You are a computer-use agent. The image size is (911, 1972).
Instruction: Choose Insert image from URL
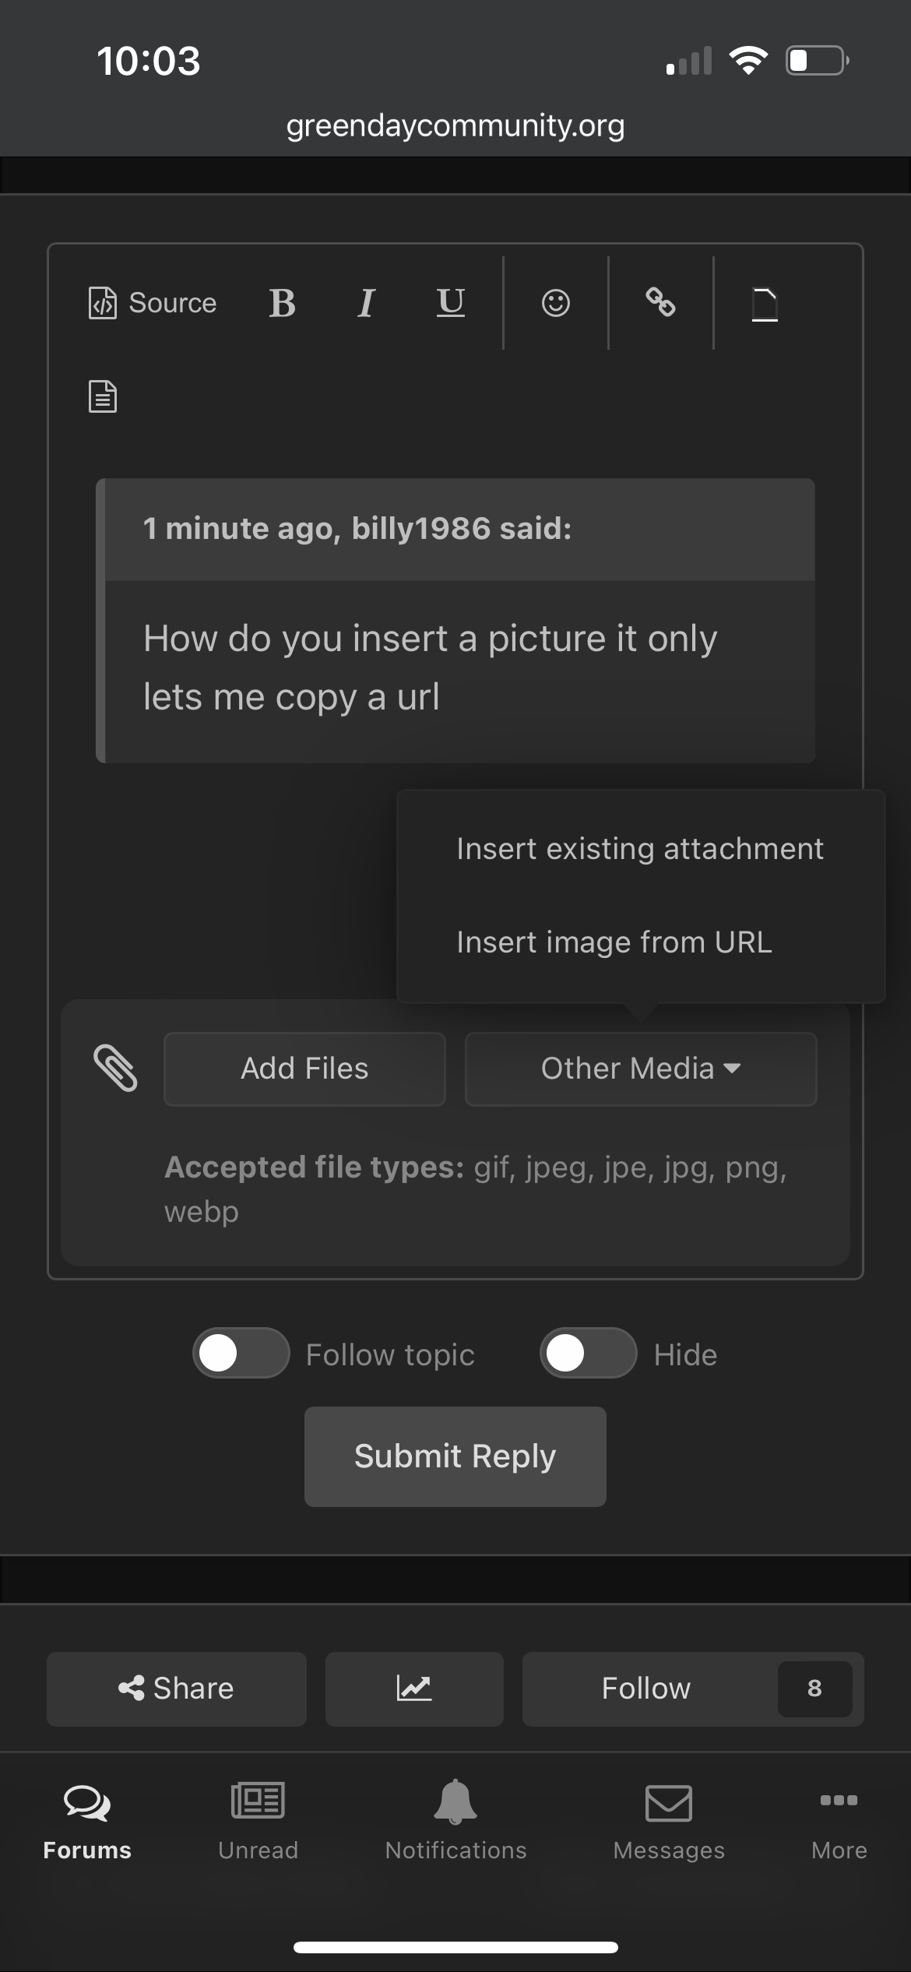[614, 942]
